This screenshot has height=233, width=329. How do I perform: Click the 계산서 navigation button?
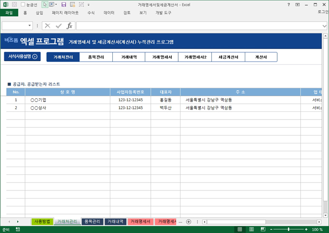(261, 57)
